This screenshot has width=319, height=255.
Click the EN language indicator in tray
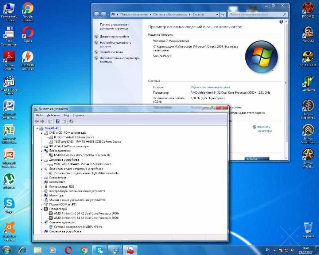[x=268, y=250]
